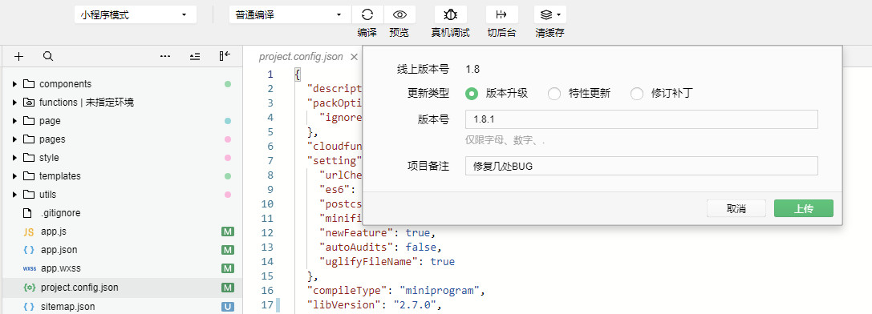
Task: Click the 编译 compile refresh icon
Action: click(367, 14)
